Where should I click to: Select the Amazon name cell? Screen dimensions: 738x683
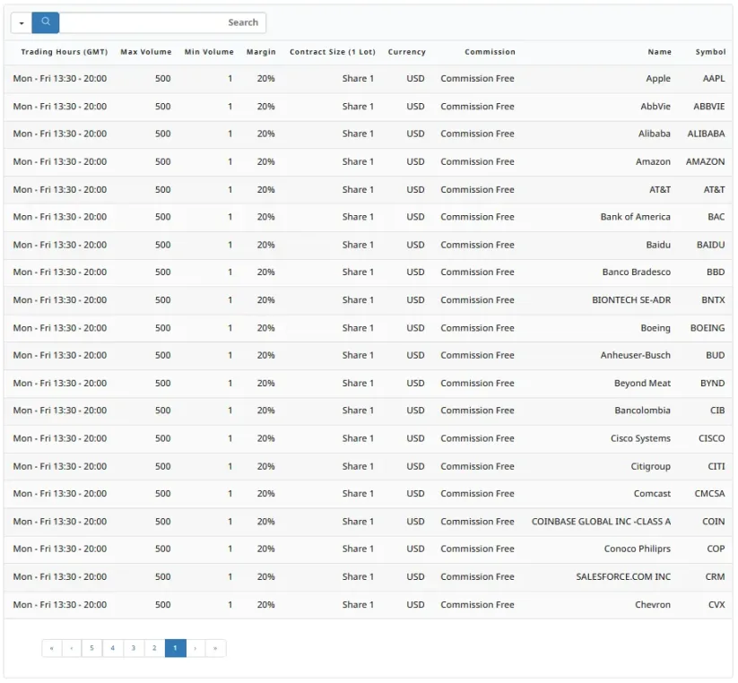(x=653, y=162)
